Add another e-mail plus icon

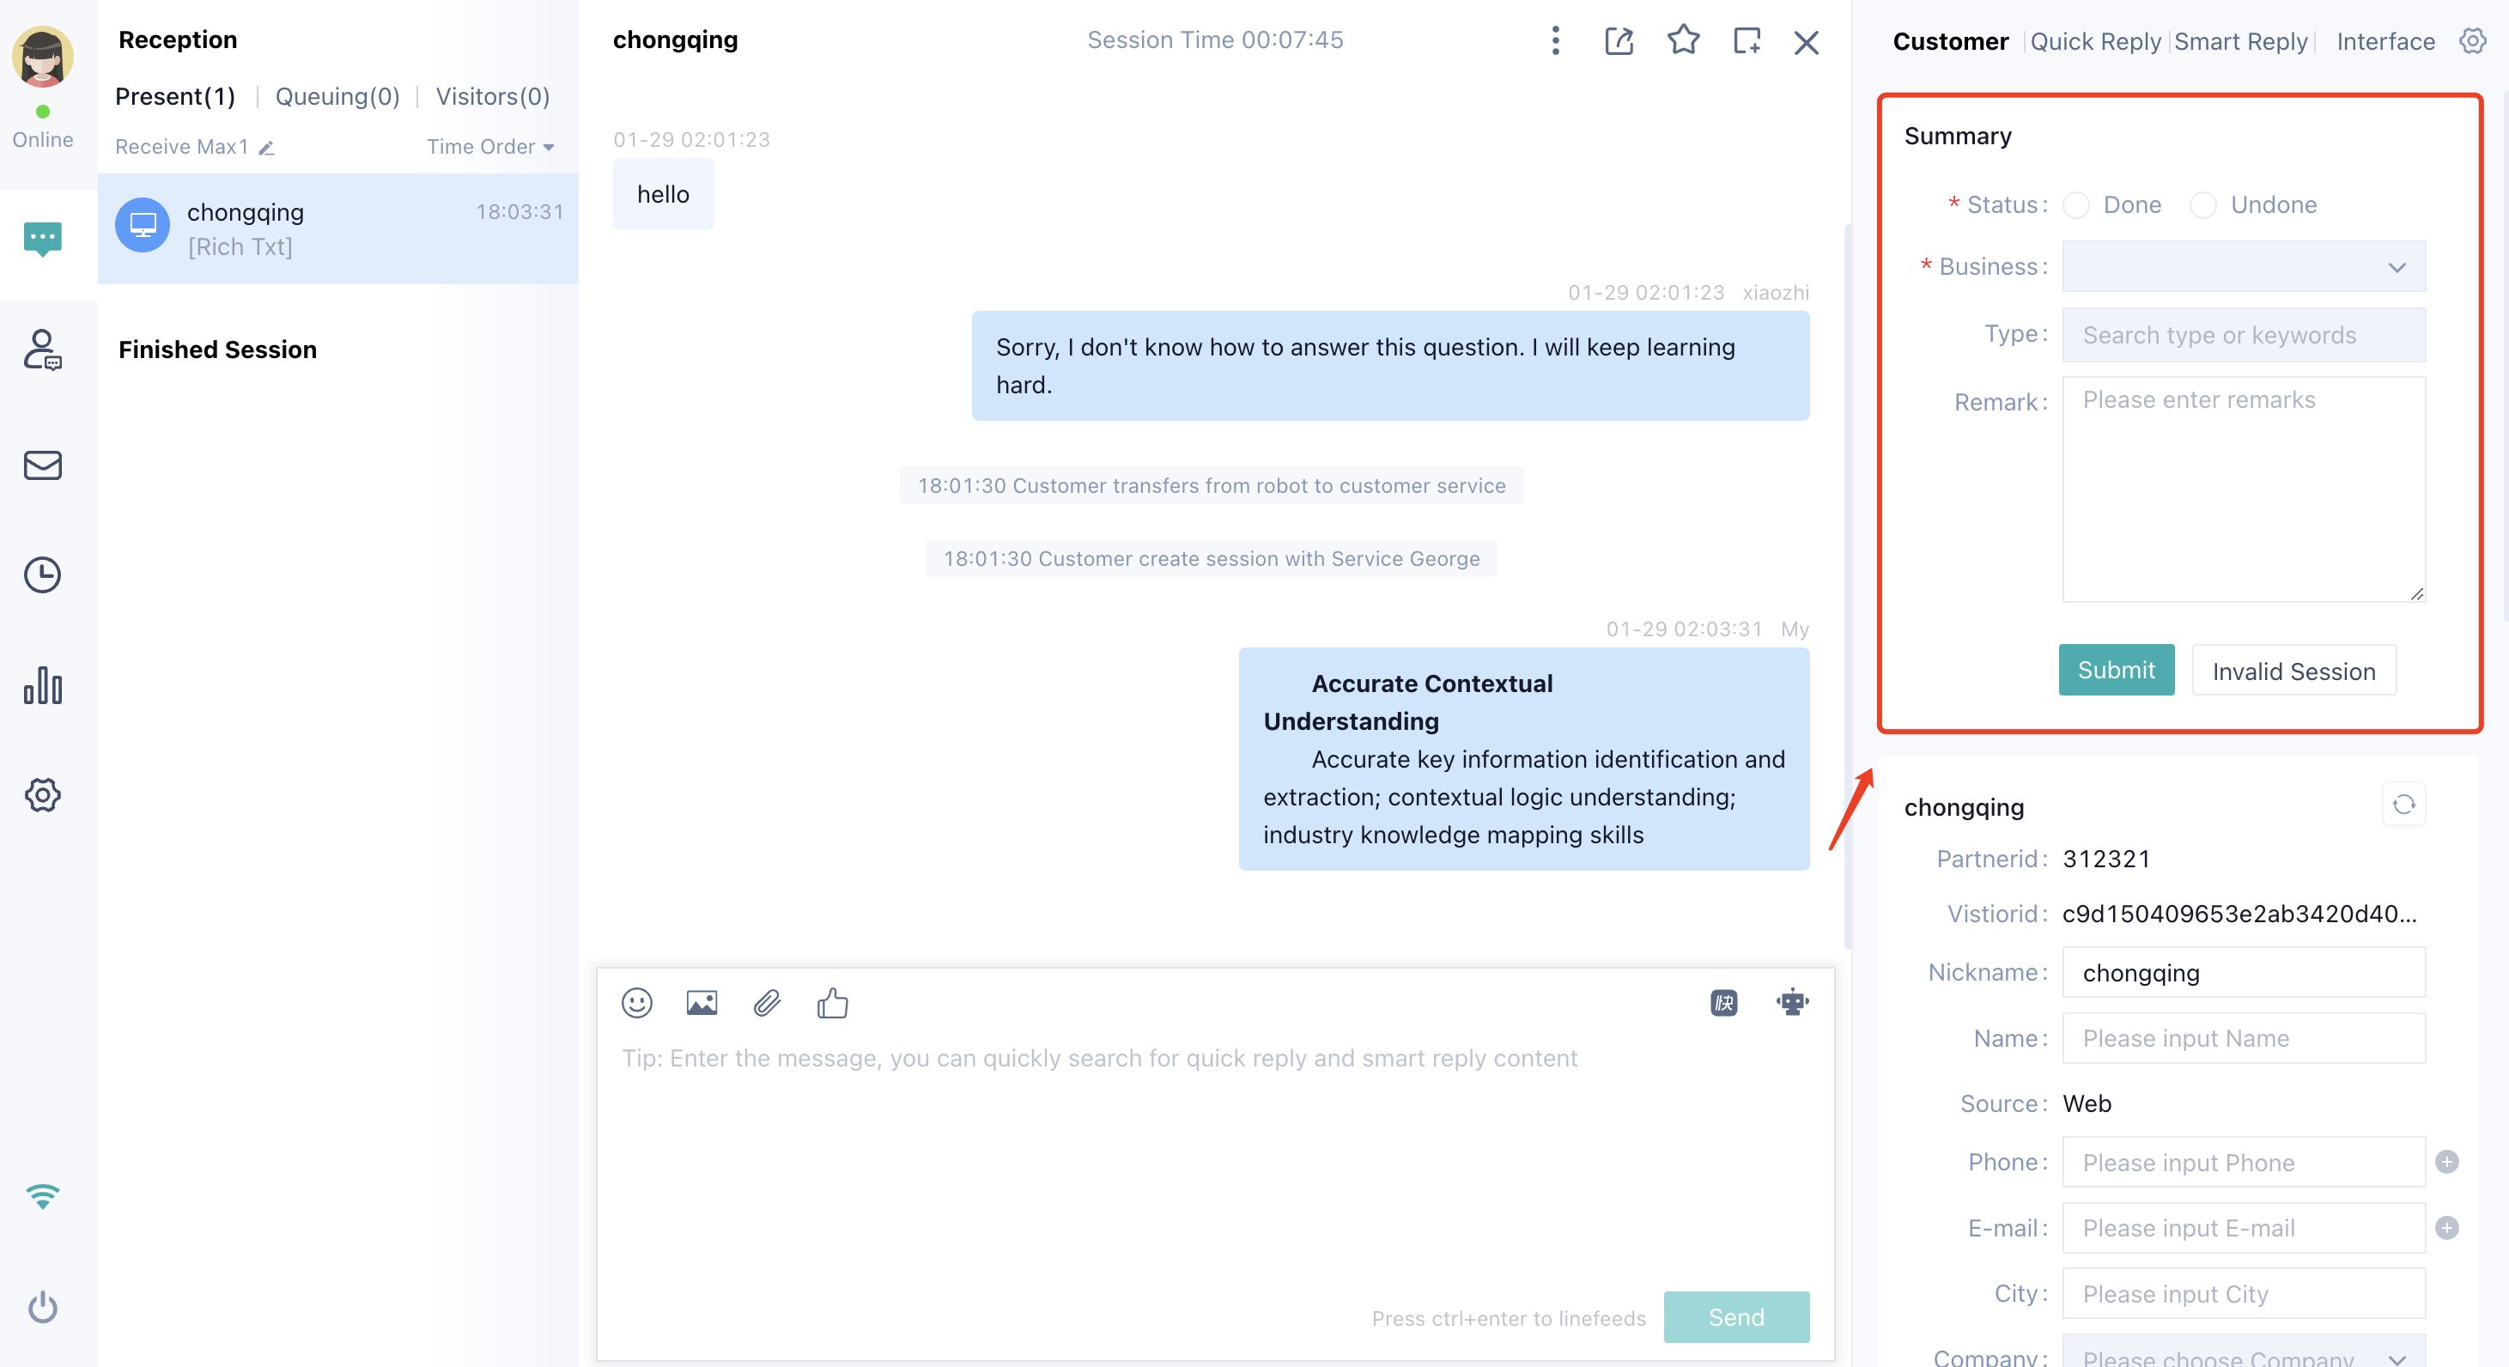[x=2446, y=1228]
